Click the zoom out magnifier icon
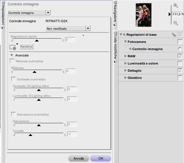This screenshot has height=163, width=184. (176, 23)
